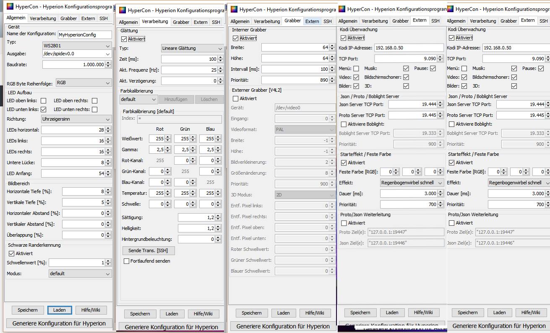The width and height of the screenshot is (550, 333).
Task: Open the RGB Byte Reihenfolge dropdown
Action: click(x=83, y=83)
